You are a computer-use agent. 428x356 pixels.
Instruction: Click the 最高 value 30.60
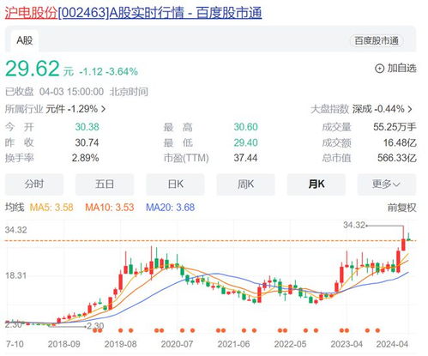point(245,127)
